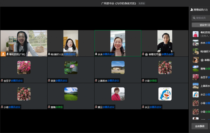Viewport: 210px width, 133px height.
Task: Click the search magnifier icon in member panel
Action: (194, 18)
